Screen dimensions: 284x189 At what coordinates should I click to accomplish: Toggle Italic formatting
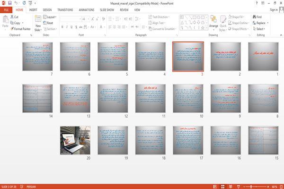coord(67,27)
